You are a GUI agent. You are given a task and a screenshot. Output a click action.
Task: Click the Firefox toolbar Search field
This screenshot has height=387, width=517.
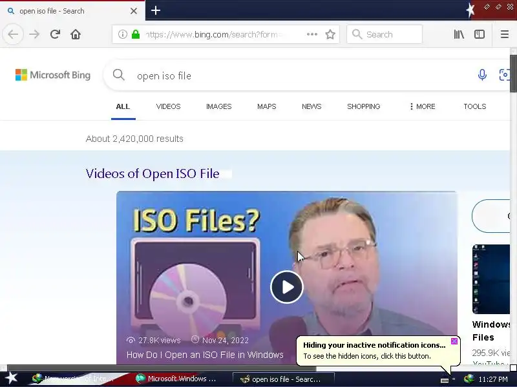tap(385, 34)
